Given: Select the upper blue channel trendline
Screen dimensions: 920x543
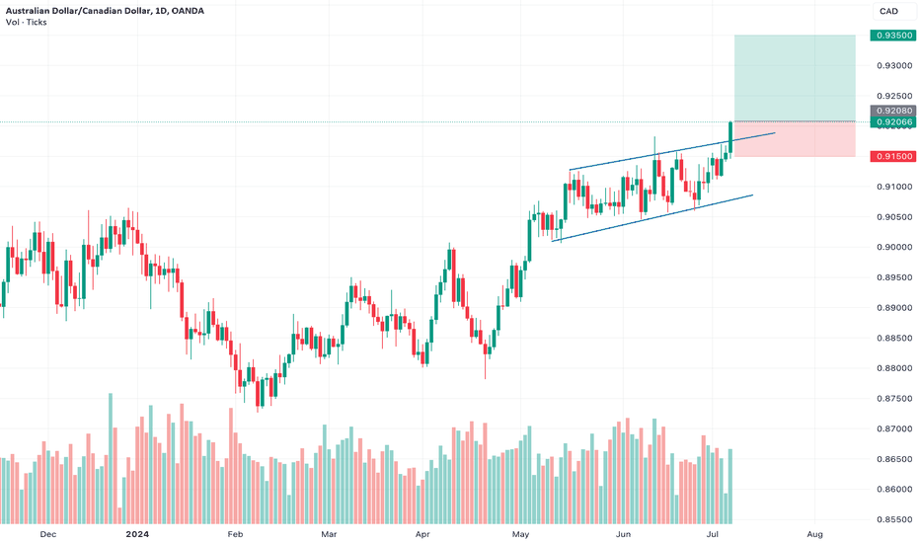Looking at the screenshot, I should click(672, 152).
